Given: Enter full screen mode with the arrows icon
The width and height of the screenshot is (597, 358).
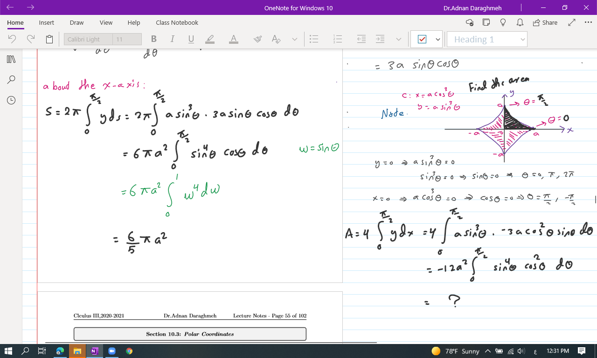Looking at the screenshot, I should pos(572,22).
